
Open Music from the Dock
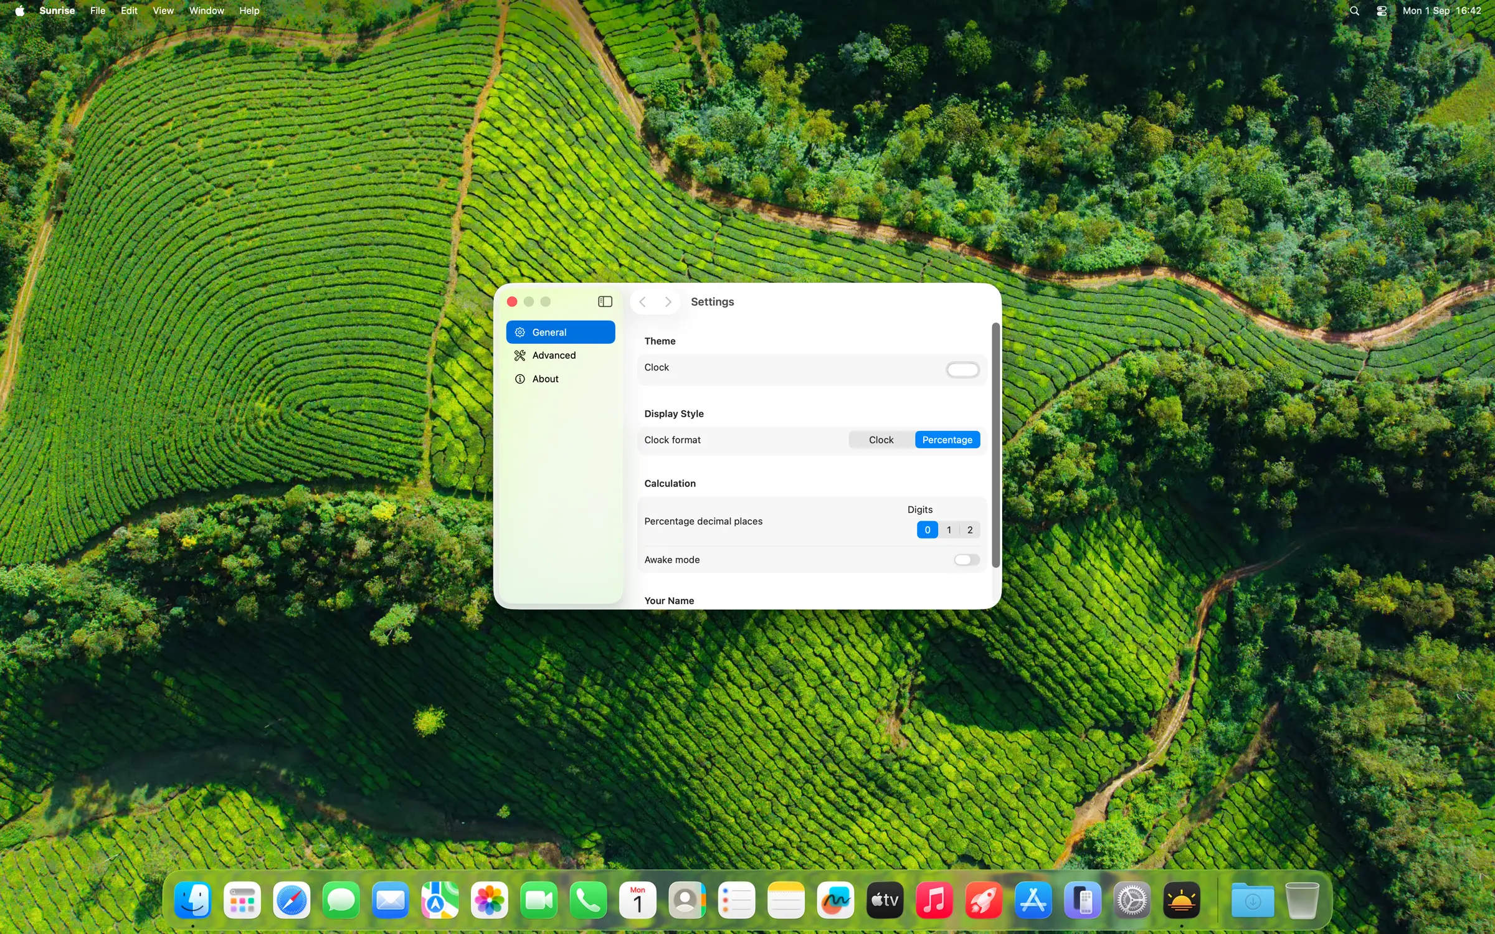934,900
